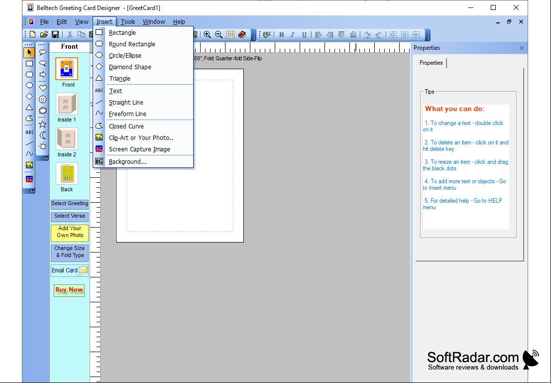Select the rounded rectangle tool in toolbox
The height and width of the screenshot is (383, 551).
click(29, 75)
